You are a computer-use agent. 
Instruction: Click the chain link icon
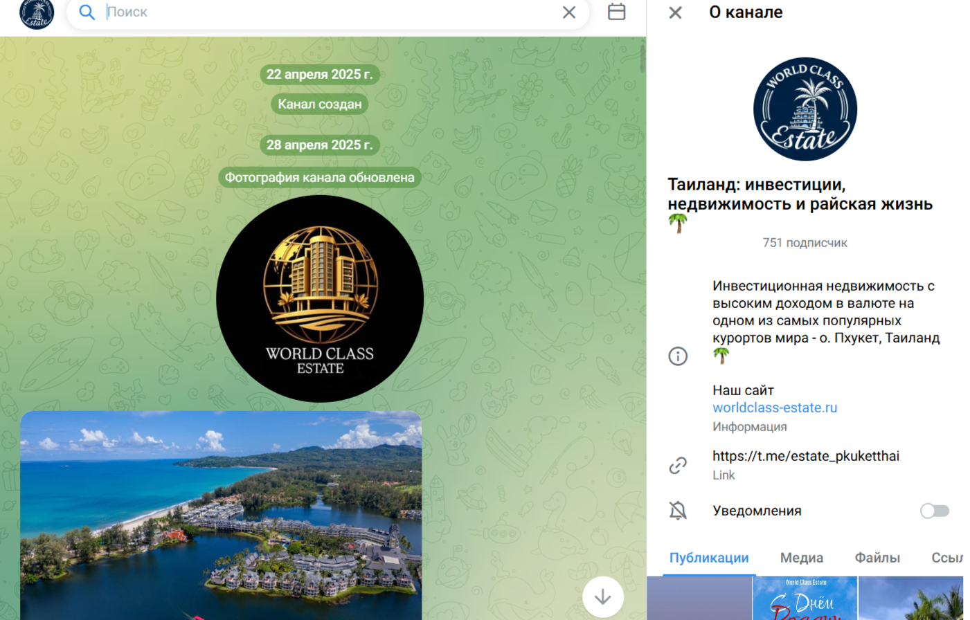pyautogui.click(x=678, y=465)
